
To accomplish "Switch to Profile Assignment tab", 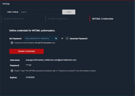I will (58, 19).
